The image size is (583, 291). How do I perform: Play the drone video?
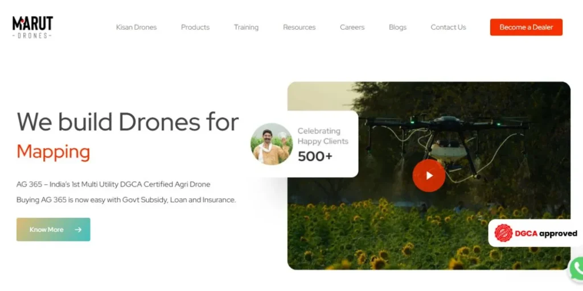tap(429, 176)
